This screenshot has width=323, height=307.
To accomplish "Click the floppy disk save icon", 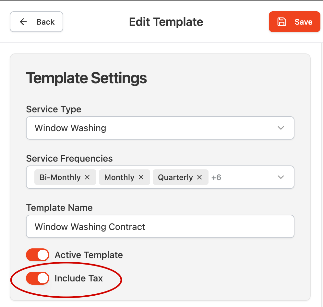I will 281,22.
